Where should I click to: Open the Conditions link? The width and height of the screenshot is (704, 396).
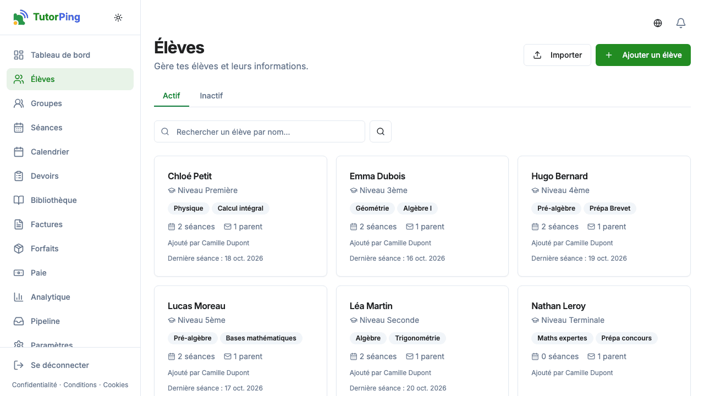point(80,385)
